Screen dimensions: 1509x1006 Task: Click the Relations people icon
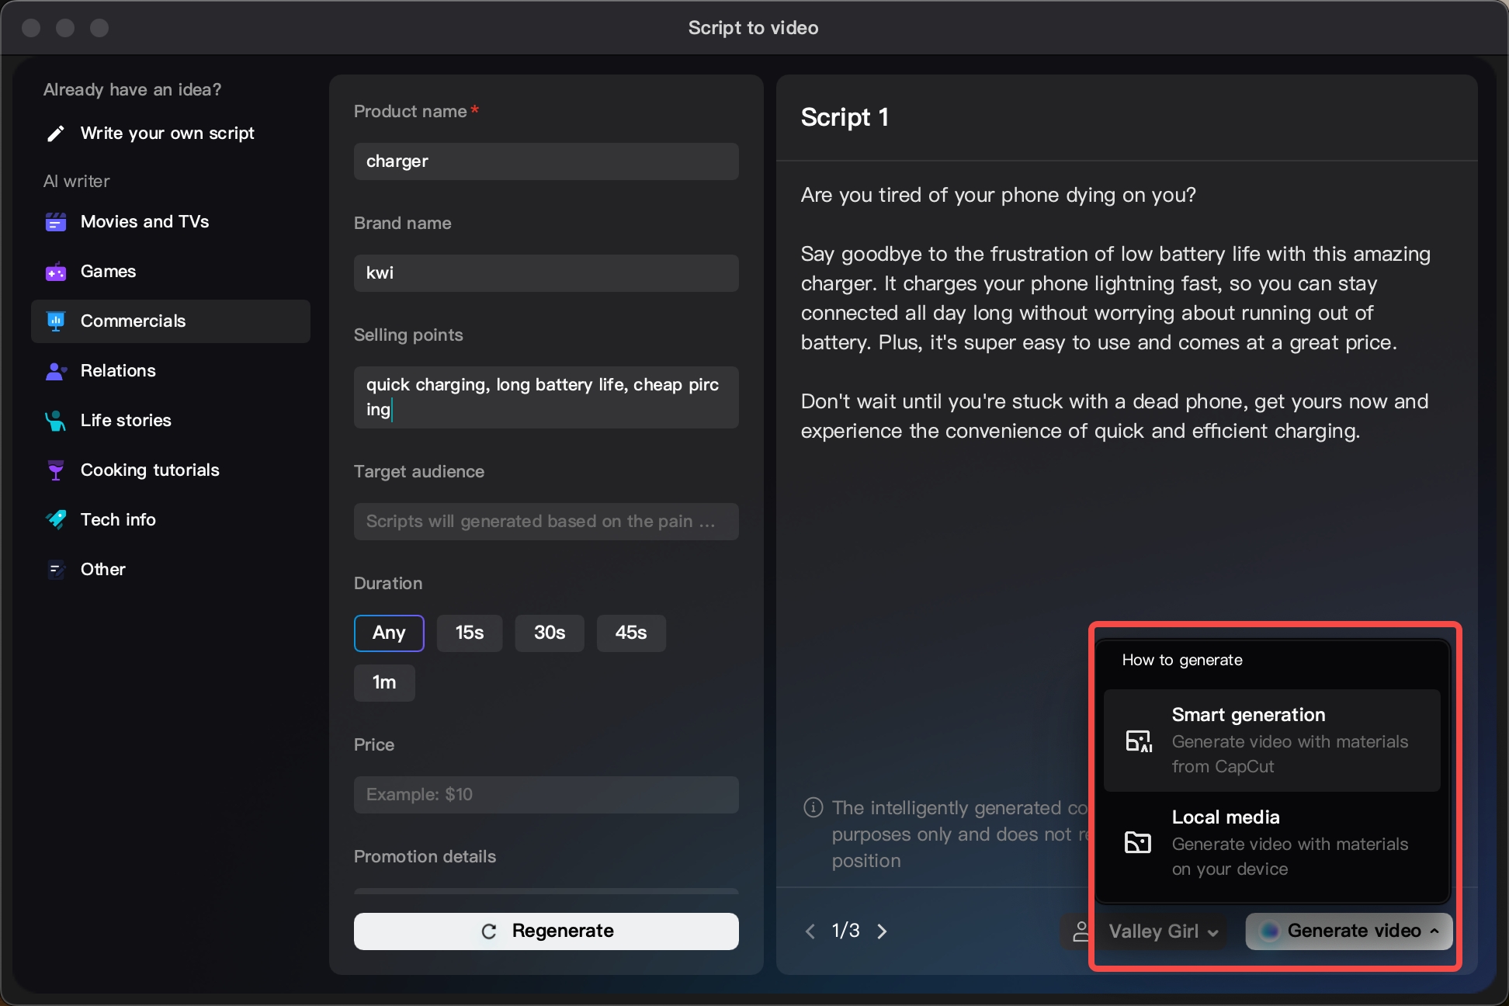click(55, 371)
